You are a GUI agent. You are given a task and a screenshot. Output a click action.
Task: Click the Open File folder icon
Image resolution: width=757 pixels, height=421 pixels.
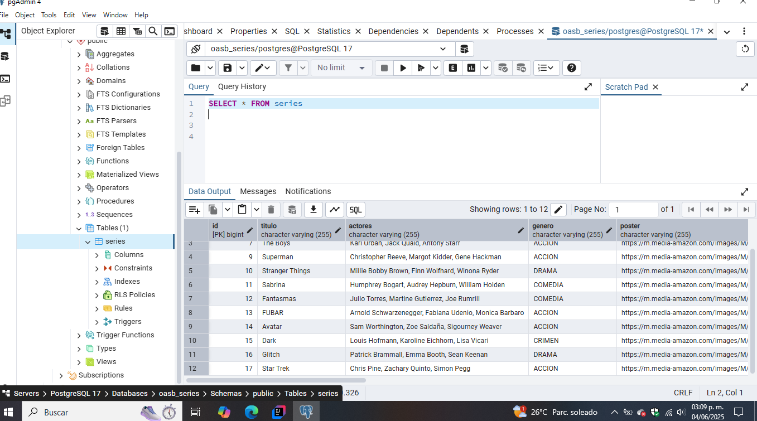click(196, 68)
